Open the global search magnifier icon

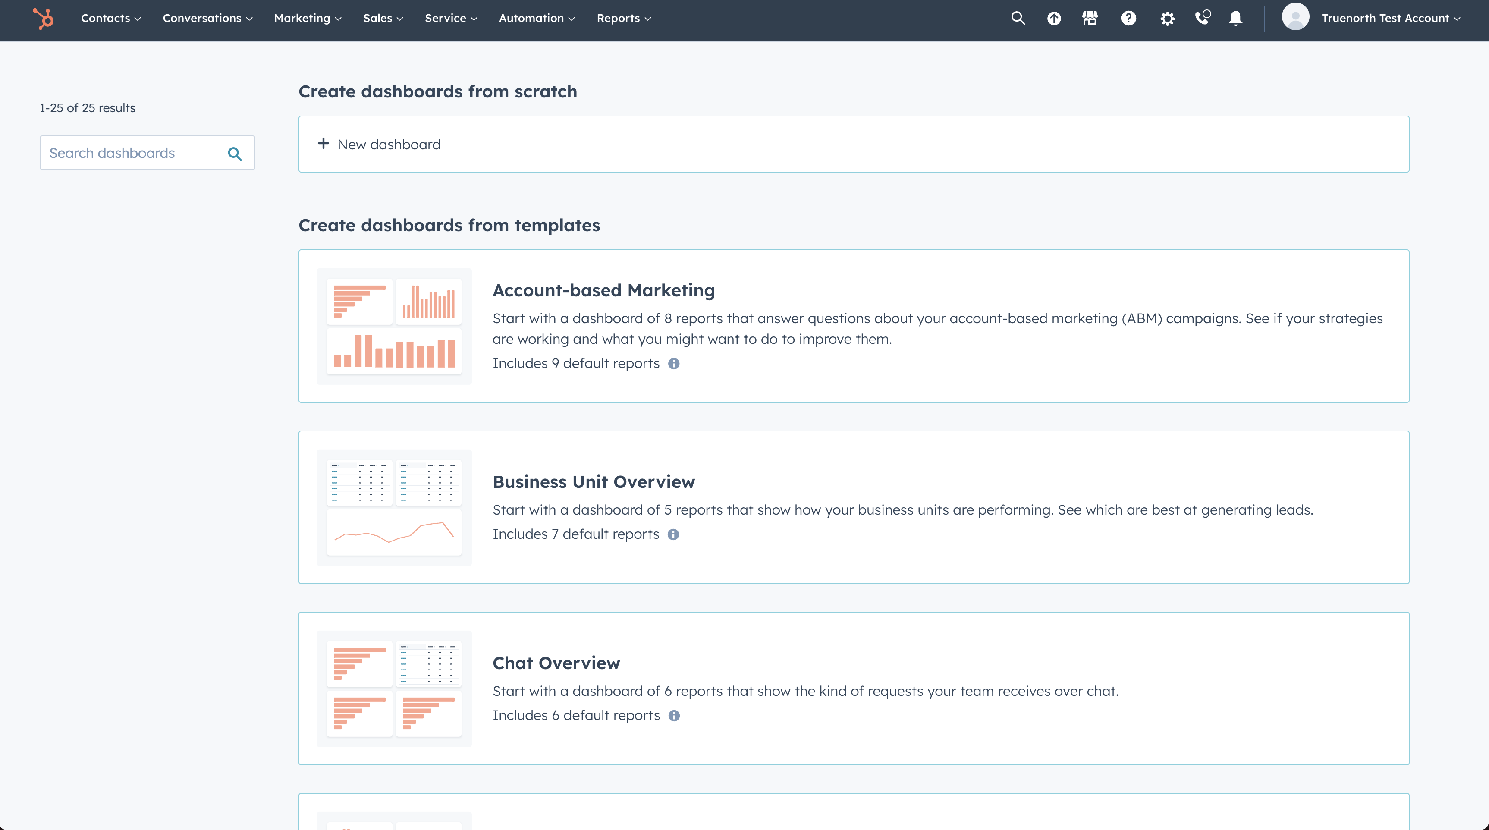(x=1018, y=19)
